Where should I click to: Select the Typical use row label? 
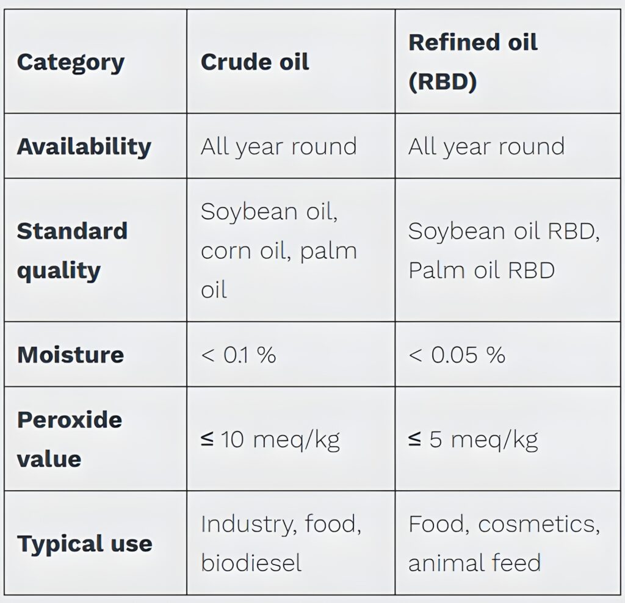pos(84,543)
